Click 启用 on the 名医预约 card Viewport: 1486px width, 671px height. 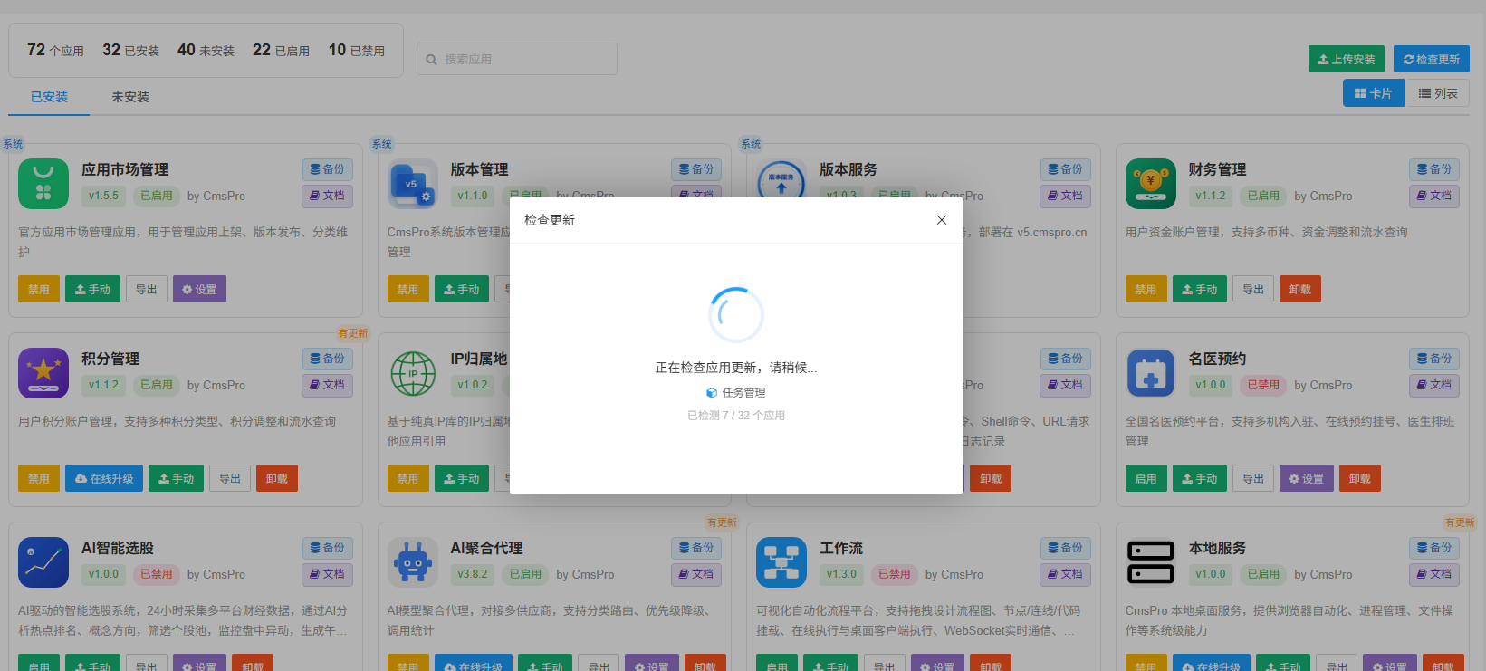pyautogui.click(x=1146, y=479)
